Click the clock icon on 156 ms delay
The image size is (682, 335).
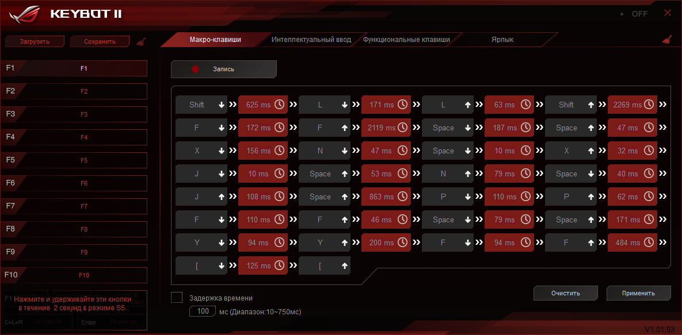point(279,151)
